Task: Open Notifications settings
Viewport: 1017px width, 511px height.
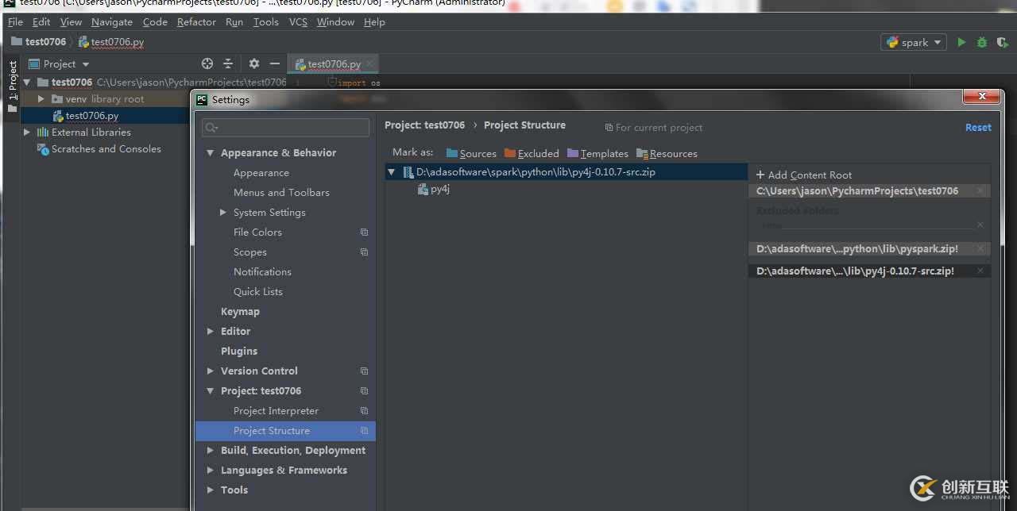Action: 262,272
